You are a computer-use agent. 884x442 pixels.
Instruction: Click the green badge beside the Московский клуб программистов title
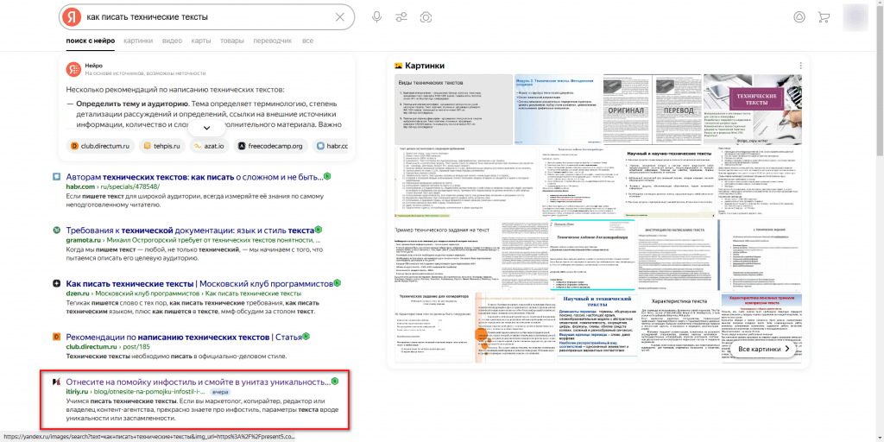point(338,282)
